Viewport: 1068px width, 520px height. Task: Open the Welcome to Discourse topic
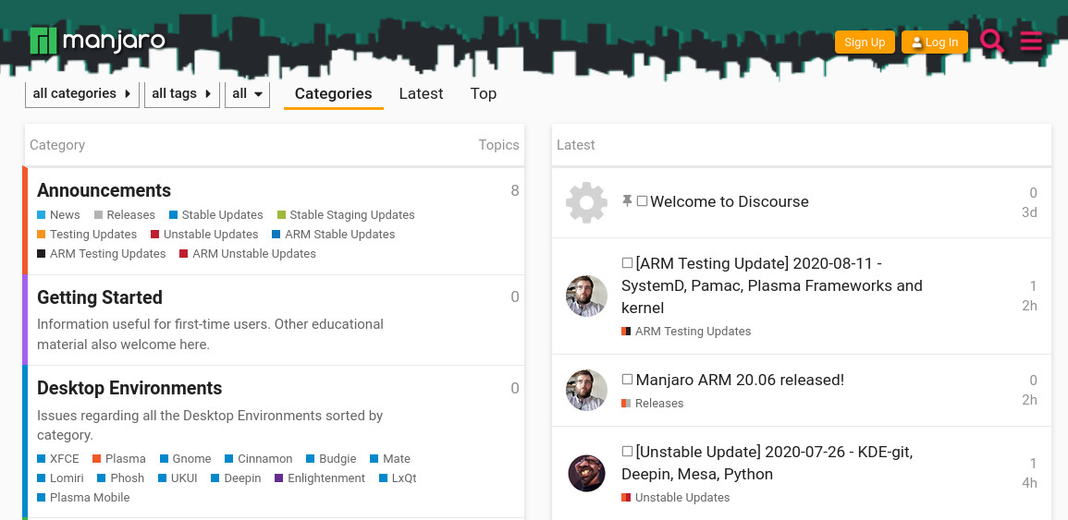pyautogui.click(x=730, y=201)
